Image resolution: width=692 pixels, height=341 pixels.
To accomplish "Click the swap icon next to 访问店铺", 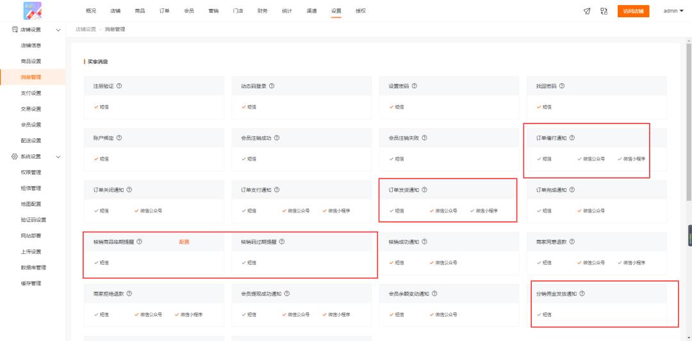I will pyautogui.click(x=604, y=12).
